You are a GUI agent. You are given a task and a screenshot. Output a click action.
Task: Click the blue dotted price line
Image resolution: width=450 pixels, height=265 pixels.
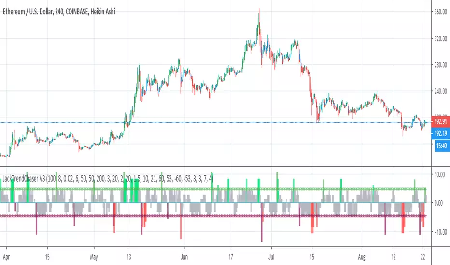coord(215,122)
